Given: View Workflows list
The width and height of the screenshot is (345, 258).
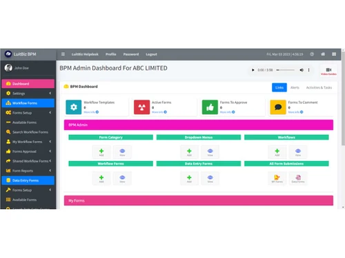Looking at the screenshot, I should pyautogui.click(x=298, y=152).
